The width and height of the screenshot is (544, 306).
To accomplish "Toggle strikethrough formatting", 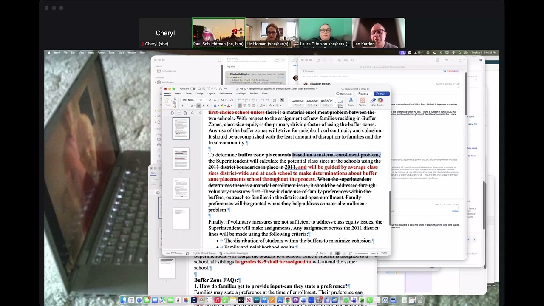I will pyautogui.click(x=198, y=105).
